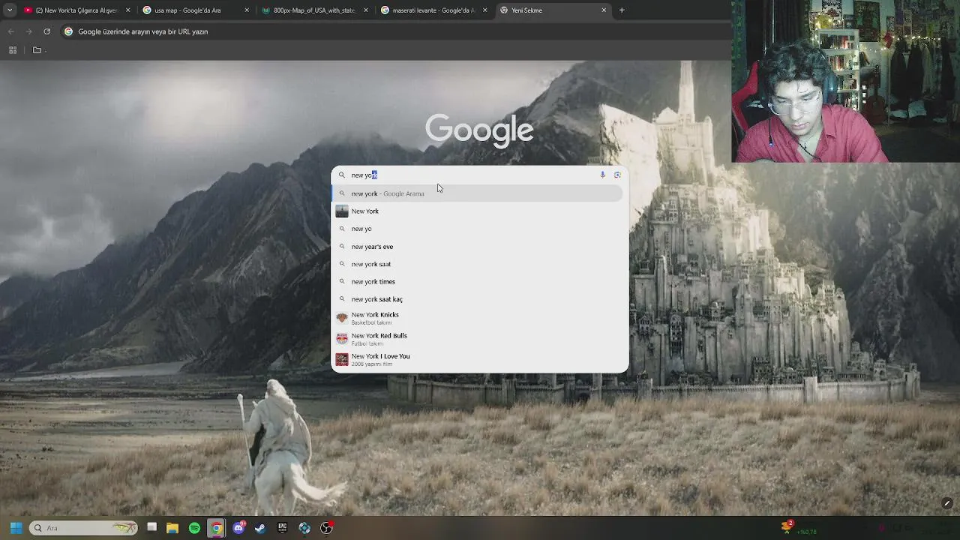Click the browser forward arrow

28,31
